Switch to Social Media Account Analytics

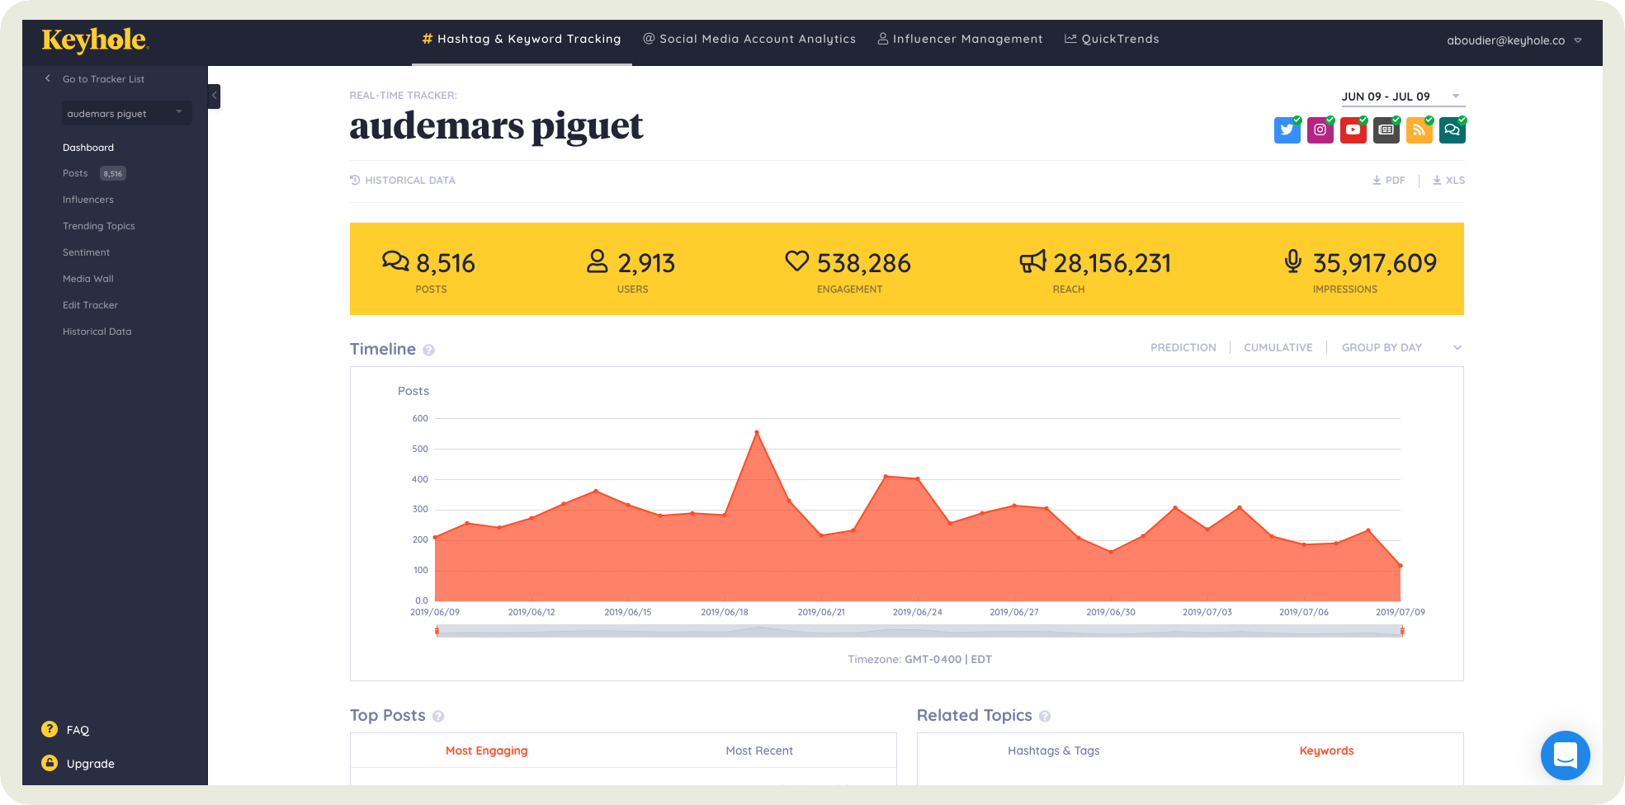749,39
